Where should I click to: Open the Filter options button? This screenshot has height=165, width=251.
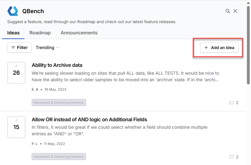[19, 47]
